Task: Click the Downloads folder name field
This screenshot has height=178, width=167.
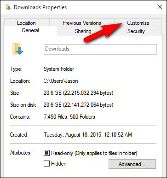Action: tap(100, 49)
